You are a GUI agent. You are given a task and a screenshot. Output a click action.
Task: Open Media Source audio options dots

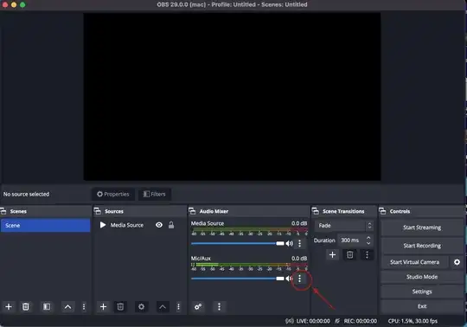coord(300,243)
